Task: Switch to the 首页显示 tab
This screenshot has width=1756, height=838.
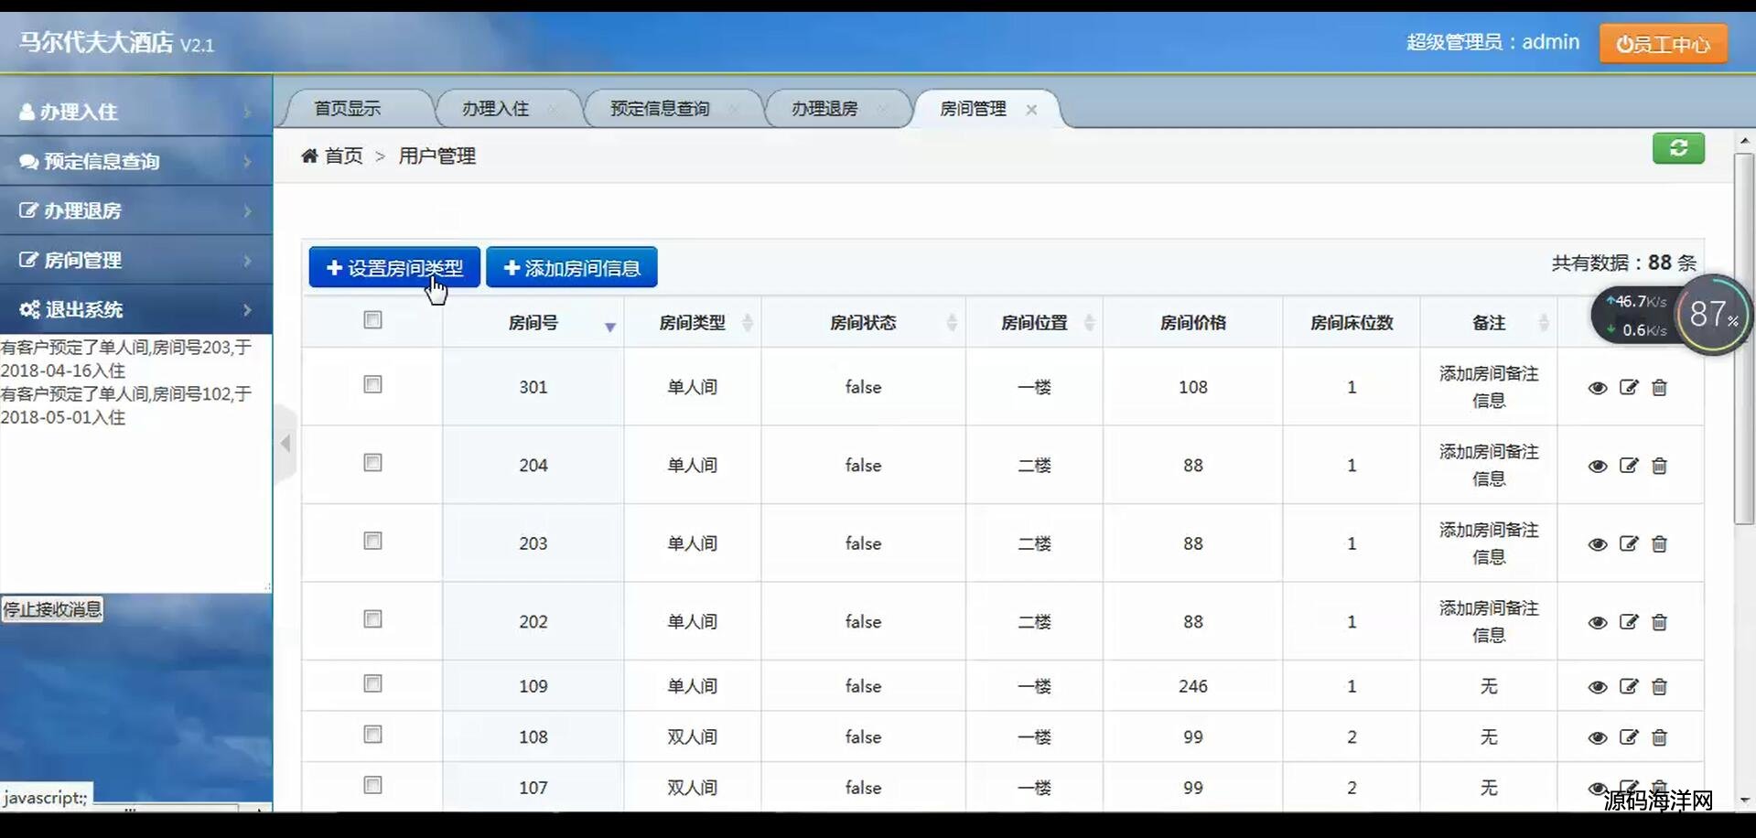Action: pyautogui.click(x=347, y=109)
